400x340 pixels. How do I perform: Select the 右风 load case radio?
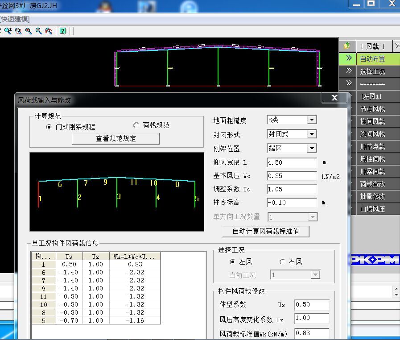(x=282, y=261)
